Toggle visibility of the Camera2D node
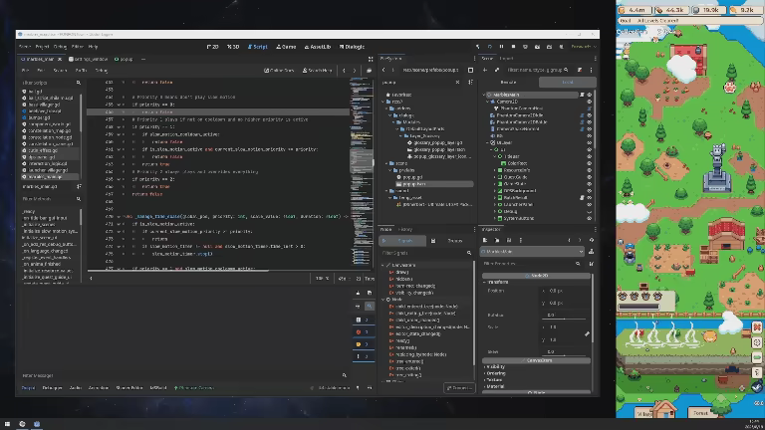The width and height of the screenshot is (765, 430). (x=590, y=102)
